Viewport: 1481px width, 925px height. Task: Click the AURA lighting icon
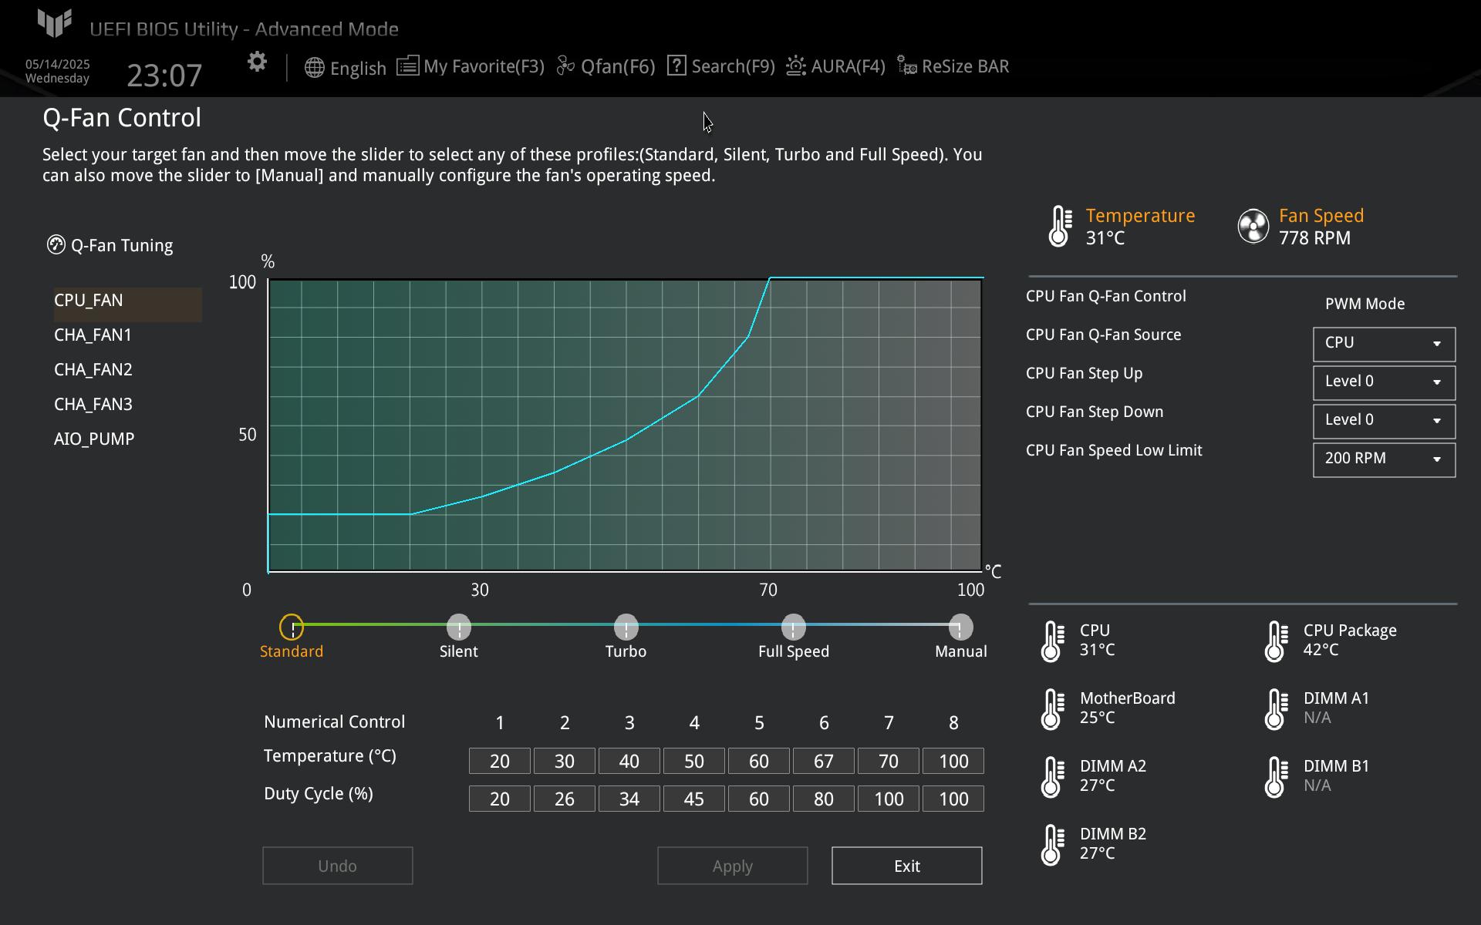[796, 66]
